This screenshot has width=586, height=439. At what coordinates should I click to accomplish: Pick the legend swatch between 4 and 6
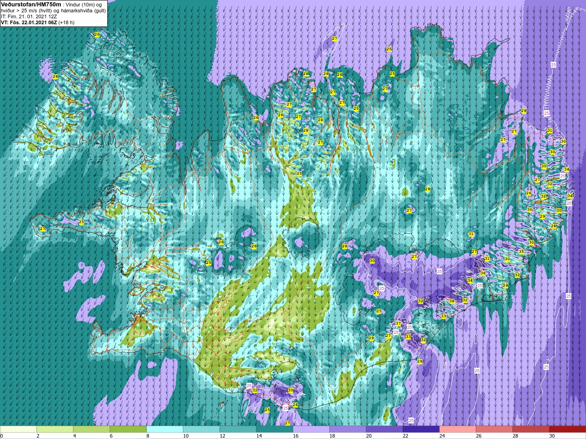tap(92, 430)
